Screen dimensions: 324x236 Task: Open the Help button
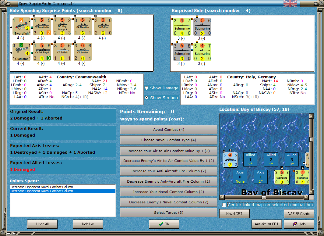[x=299, y=224]
